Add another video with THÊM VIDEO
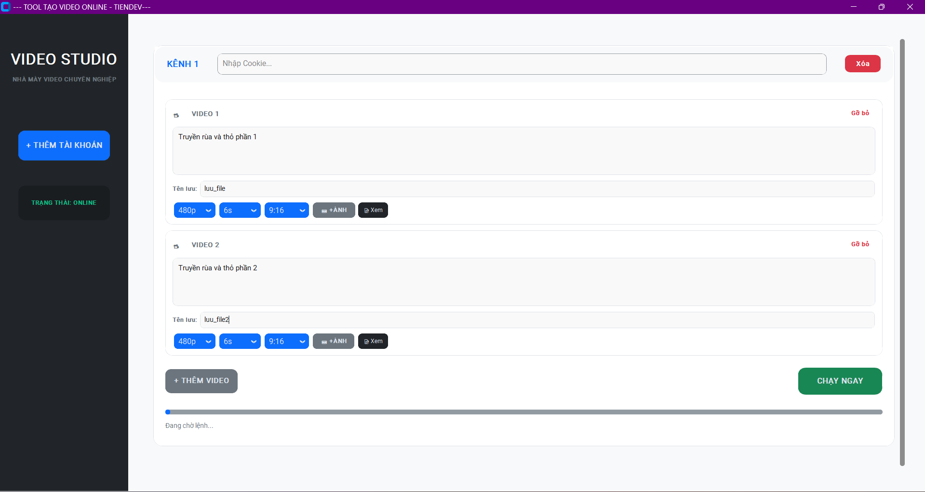Viewport: 925px width, 492px height. coord(201,381)
